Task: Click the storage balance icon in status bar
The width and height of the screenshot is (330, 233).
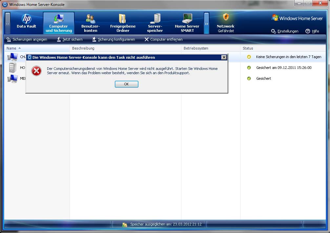Action: click(125, 224)
